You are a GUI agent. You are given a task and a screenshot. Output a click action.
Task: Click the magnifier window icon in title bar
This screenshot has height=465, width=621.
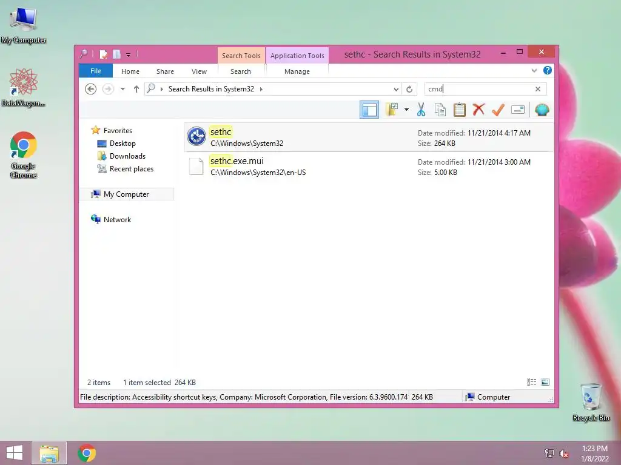point(84,54)
